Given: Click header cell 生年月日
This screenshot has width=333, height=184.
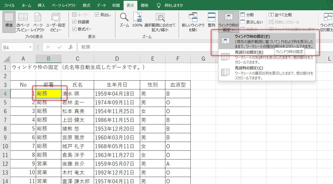Looking at the screenshot, I should 117,85.
